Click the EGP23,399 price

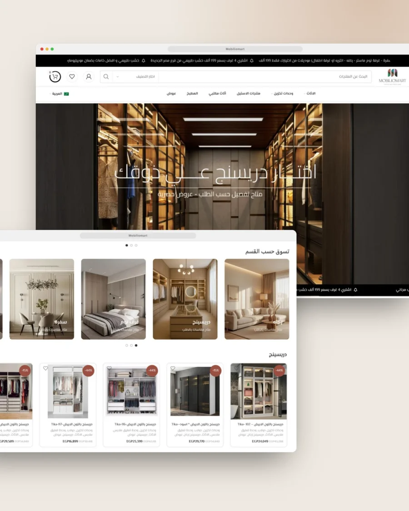pyautogui.click(x=135, y=441)
